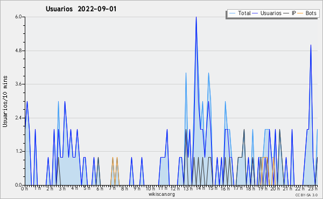Click the 'CC BY-SA 3.0' license text
The width and height of the screenshot is (323, 199).
pyautogui.click(x=306, y=195)
